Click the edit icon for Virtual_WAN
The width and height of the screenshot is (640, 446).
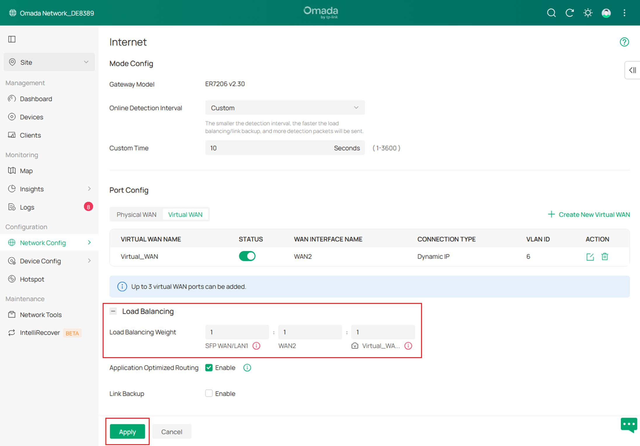[590, 257]
